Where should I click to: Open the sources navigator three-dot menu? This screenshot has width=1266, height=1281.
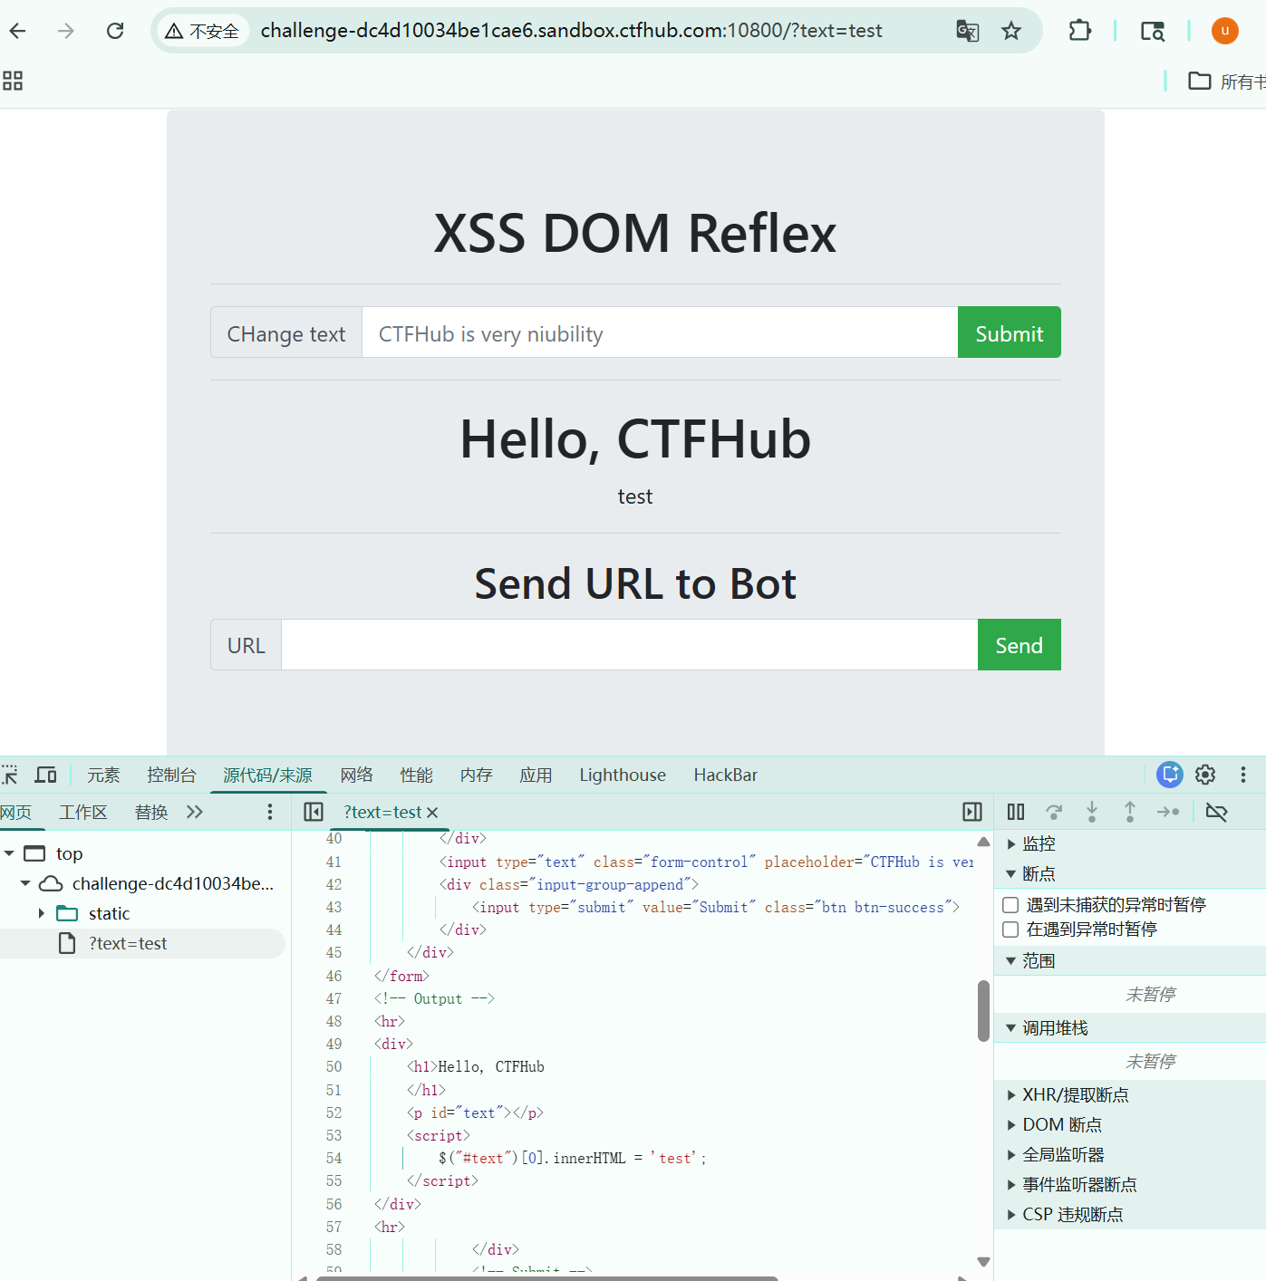tap(270, 812)
